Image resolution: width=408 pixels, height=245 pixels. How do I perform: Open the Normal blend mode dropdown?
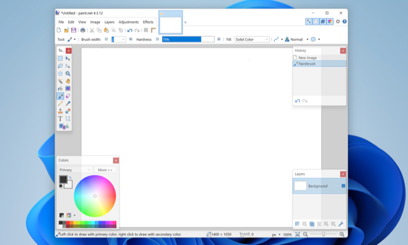(x=296, y=39)
